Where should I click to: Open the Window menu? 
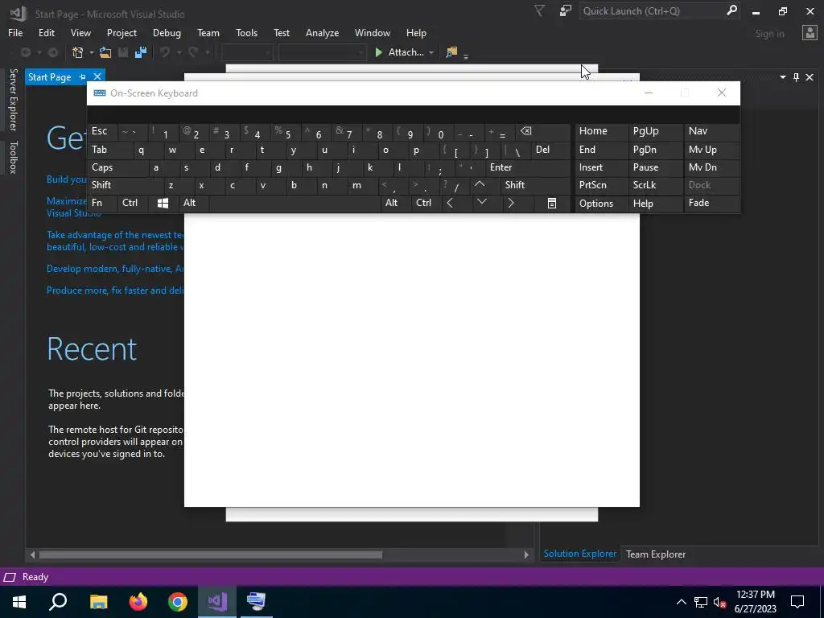point(372,32)
